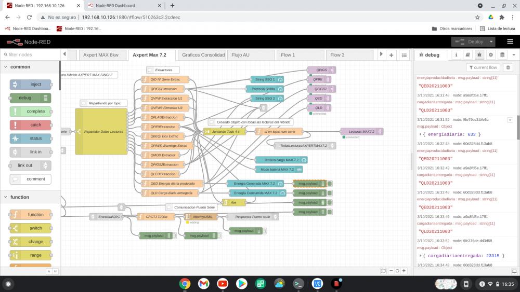Open sidebar tabs dropdown arrow
This screenshot has height=292, width=520.
514,55
